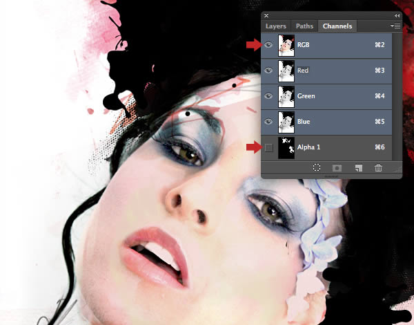Click Save selection as channel icon
The width and height of the screenshot is (414, 325).
click(x=337, y=168)
